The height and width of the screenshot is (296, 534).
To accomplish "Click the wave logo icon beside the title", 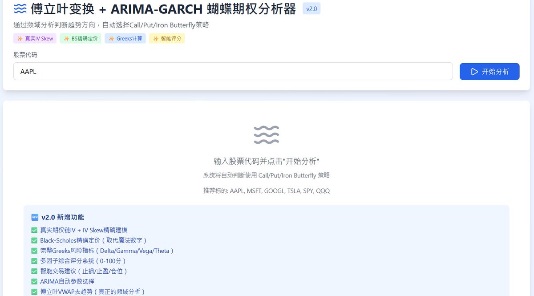I will (x=20, y=8).
